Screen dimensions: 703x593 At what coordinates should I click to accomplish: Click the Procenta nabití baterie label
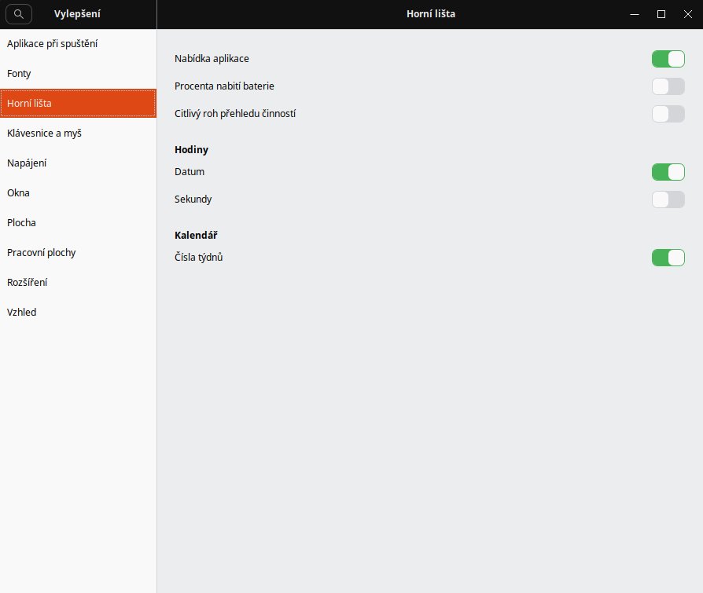pyautogui.click(x=224, y=86)
